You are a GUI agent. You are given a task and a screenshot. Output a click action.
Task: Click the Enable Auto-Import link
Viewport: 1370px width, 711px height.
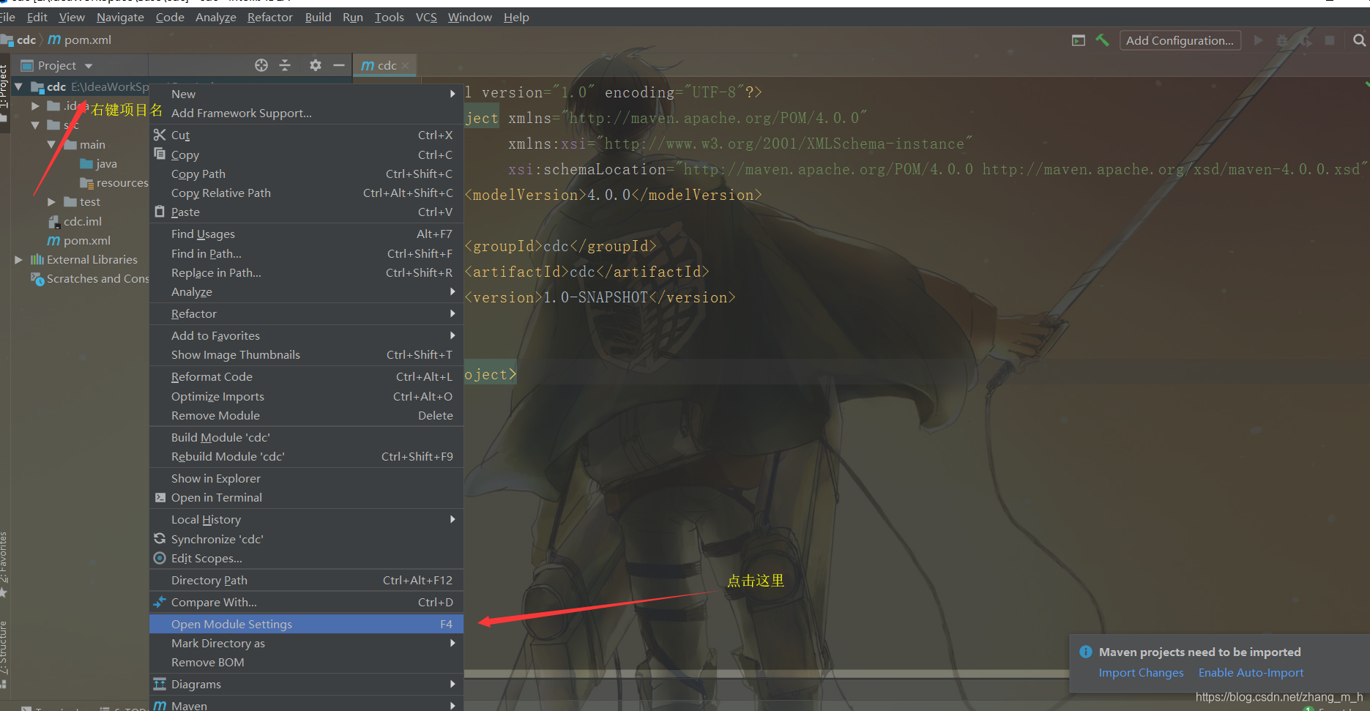[1251, 672]
